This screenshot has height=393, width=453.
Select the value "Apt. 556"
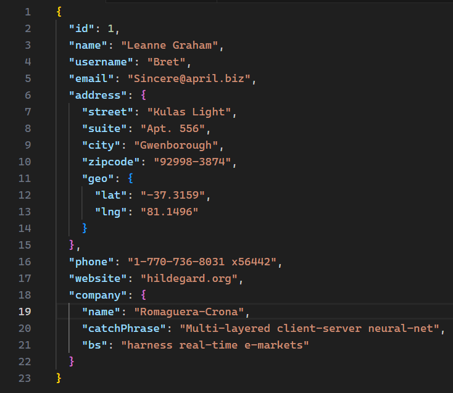pos(173,128)
